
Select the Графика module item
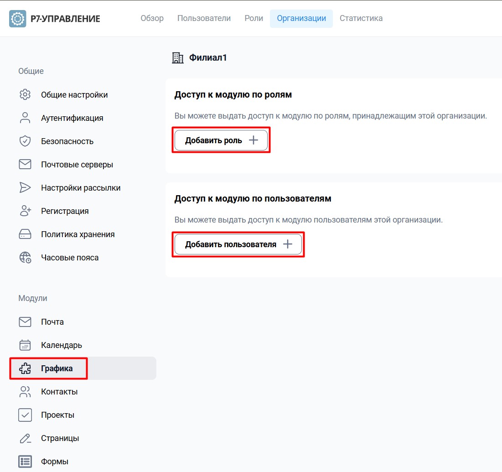click(x=83, y=368)
